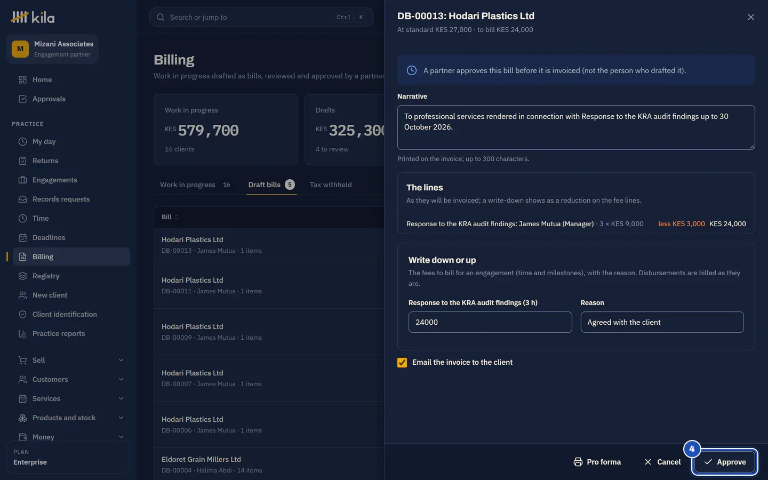Click the Billing document icon
This screenshot has height=480, width=768.
click(22, 257)
